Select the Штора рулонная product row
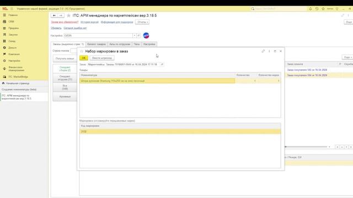This screenshot has width=353, height=198. pos(180,81)
